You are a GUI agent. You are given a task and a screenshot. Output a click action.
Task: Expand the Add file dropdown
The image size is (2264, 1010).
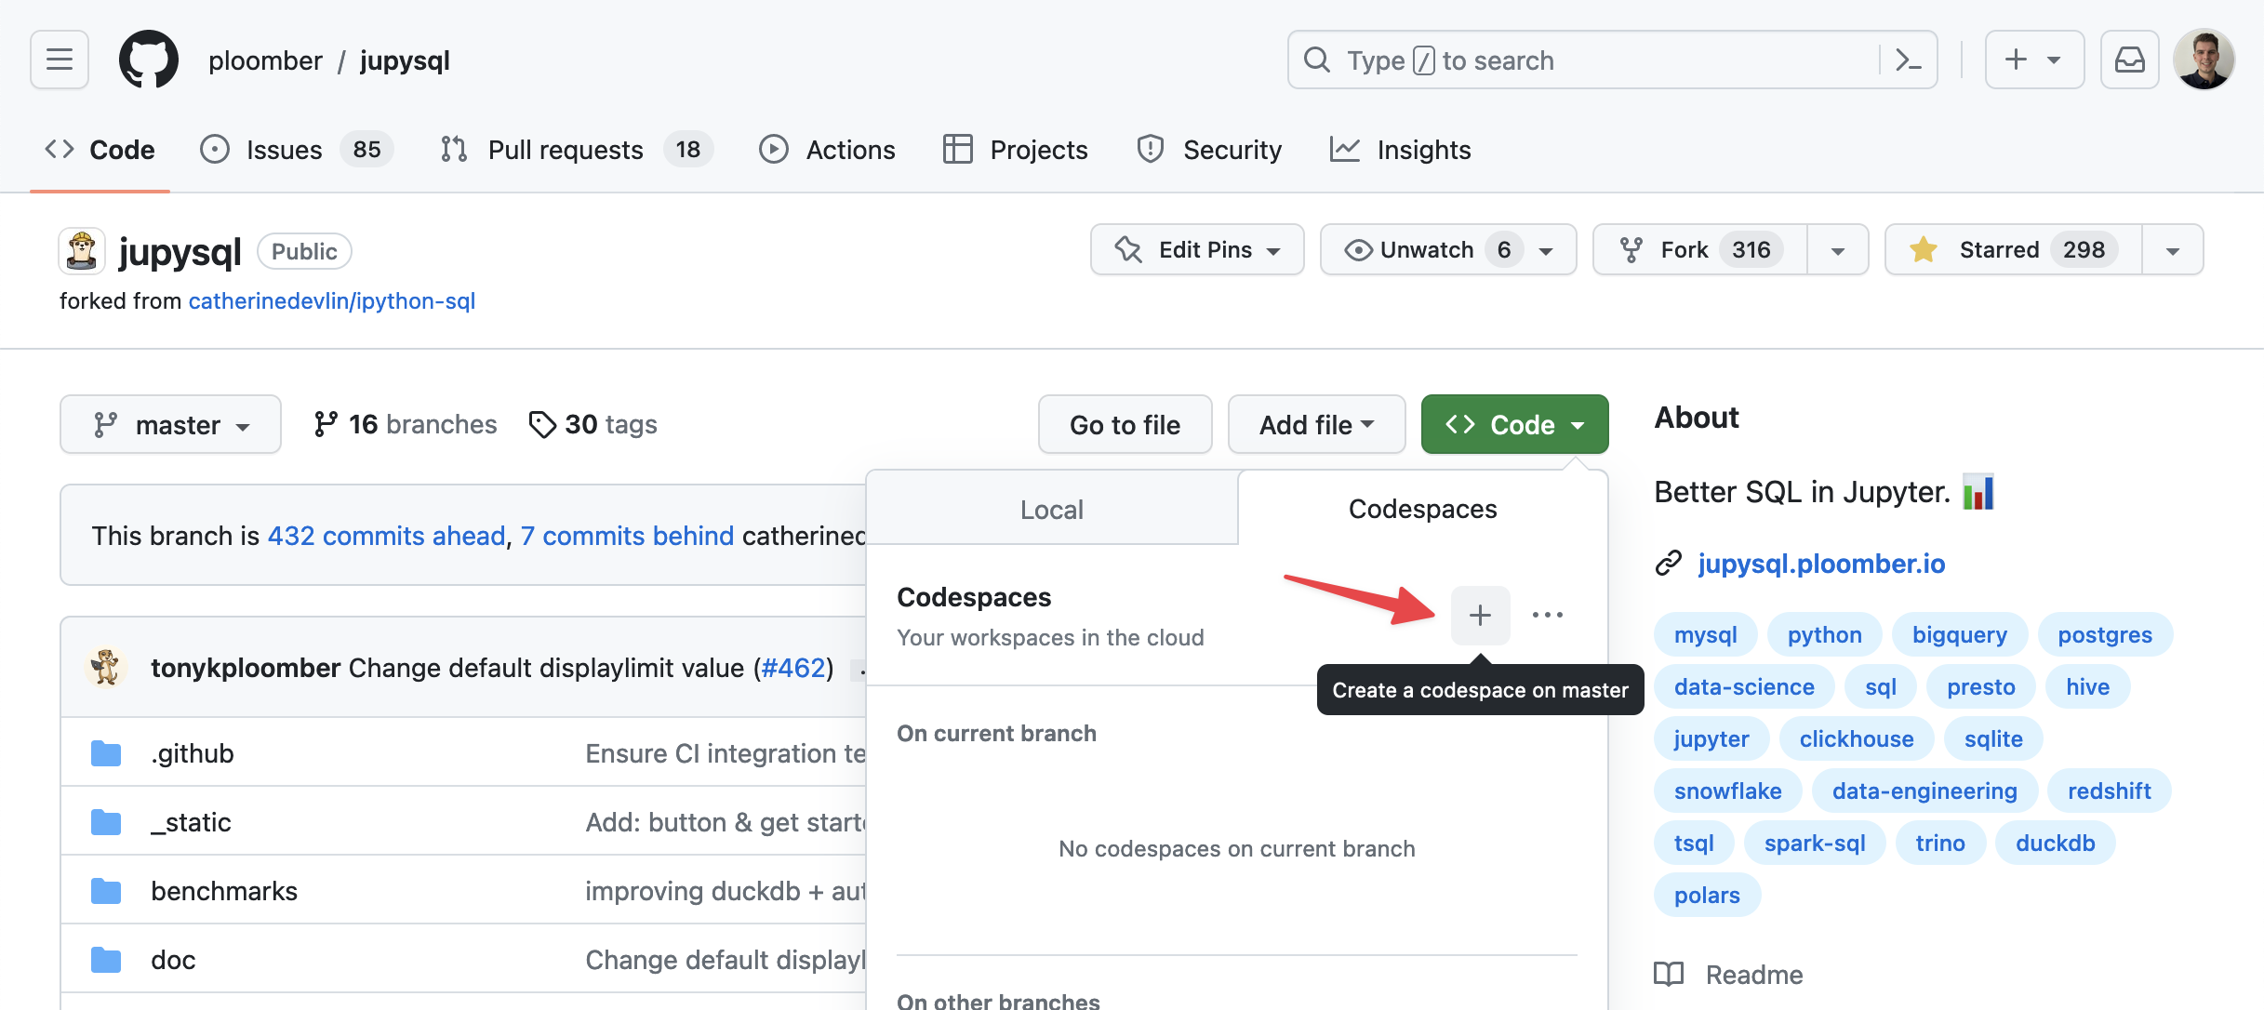tap(1316, 424)
